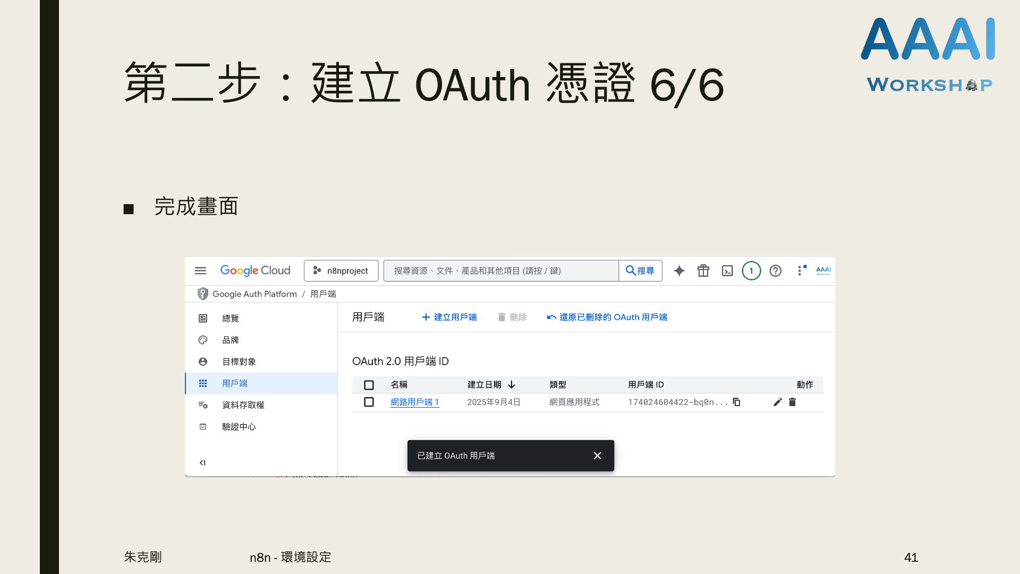Open the n8nproject project selector
The height and width of the screenshot is (574, 1020).
[x=341, y=271]
